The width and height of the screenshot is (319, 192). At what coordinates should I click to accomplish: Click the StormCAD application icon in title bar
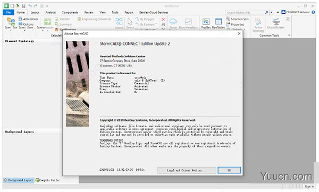click(x=6, y=6)
